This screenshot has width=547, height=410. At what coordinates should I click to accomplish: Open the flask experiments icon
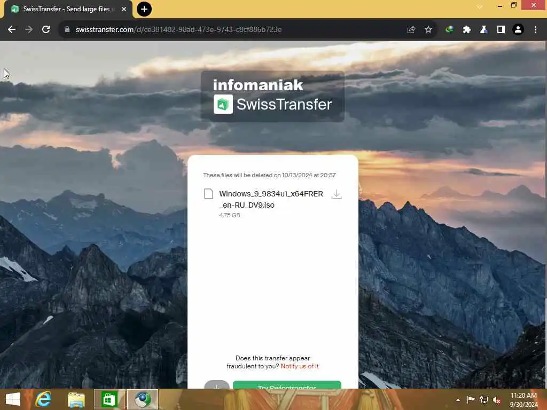tap(483, 30)
